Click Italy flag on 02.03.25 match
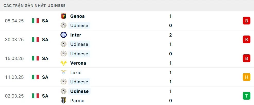This screenshot has width=254, height=105. 35,96
